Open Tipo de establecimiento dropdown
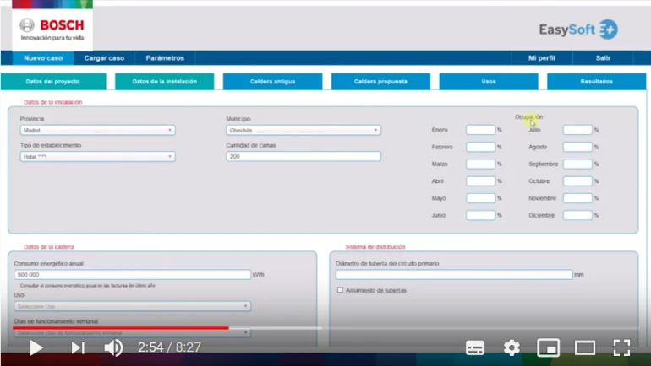651x366 pixels. pyautogui.click(x=97, y=157)
